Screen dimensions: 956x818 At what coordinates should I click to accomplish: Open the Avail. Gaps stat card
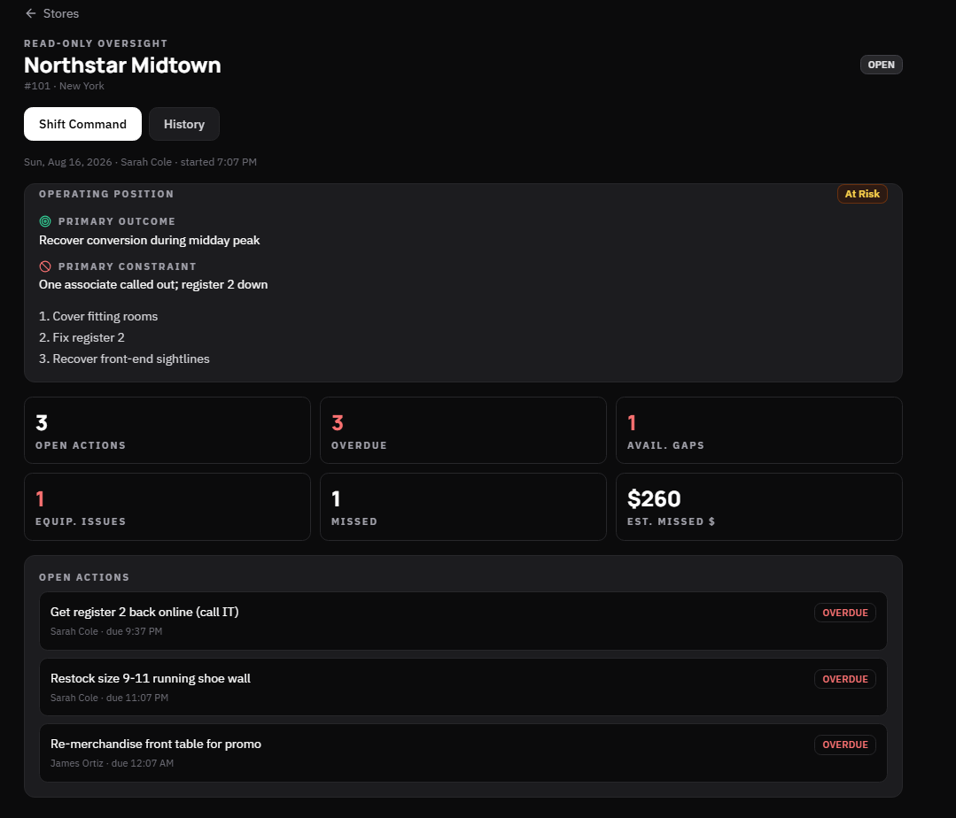tap(759, 430)
